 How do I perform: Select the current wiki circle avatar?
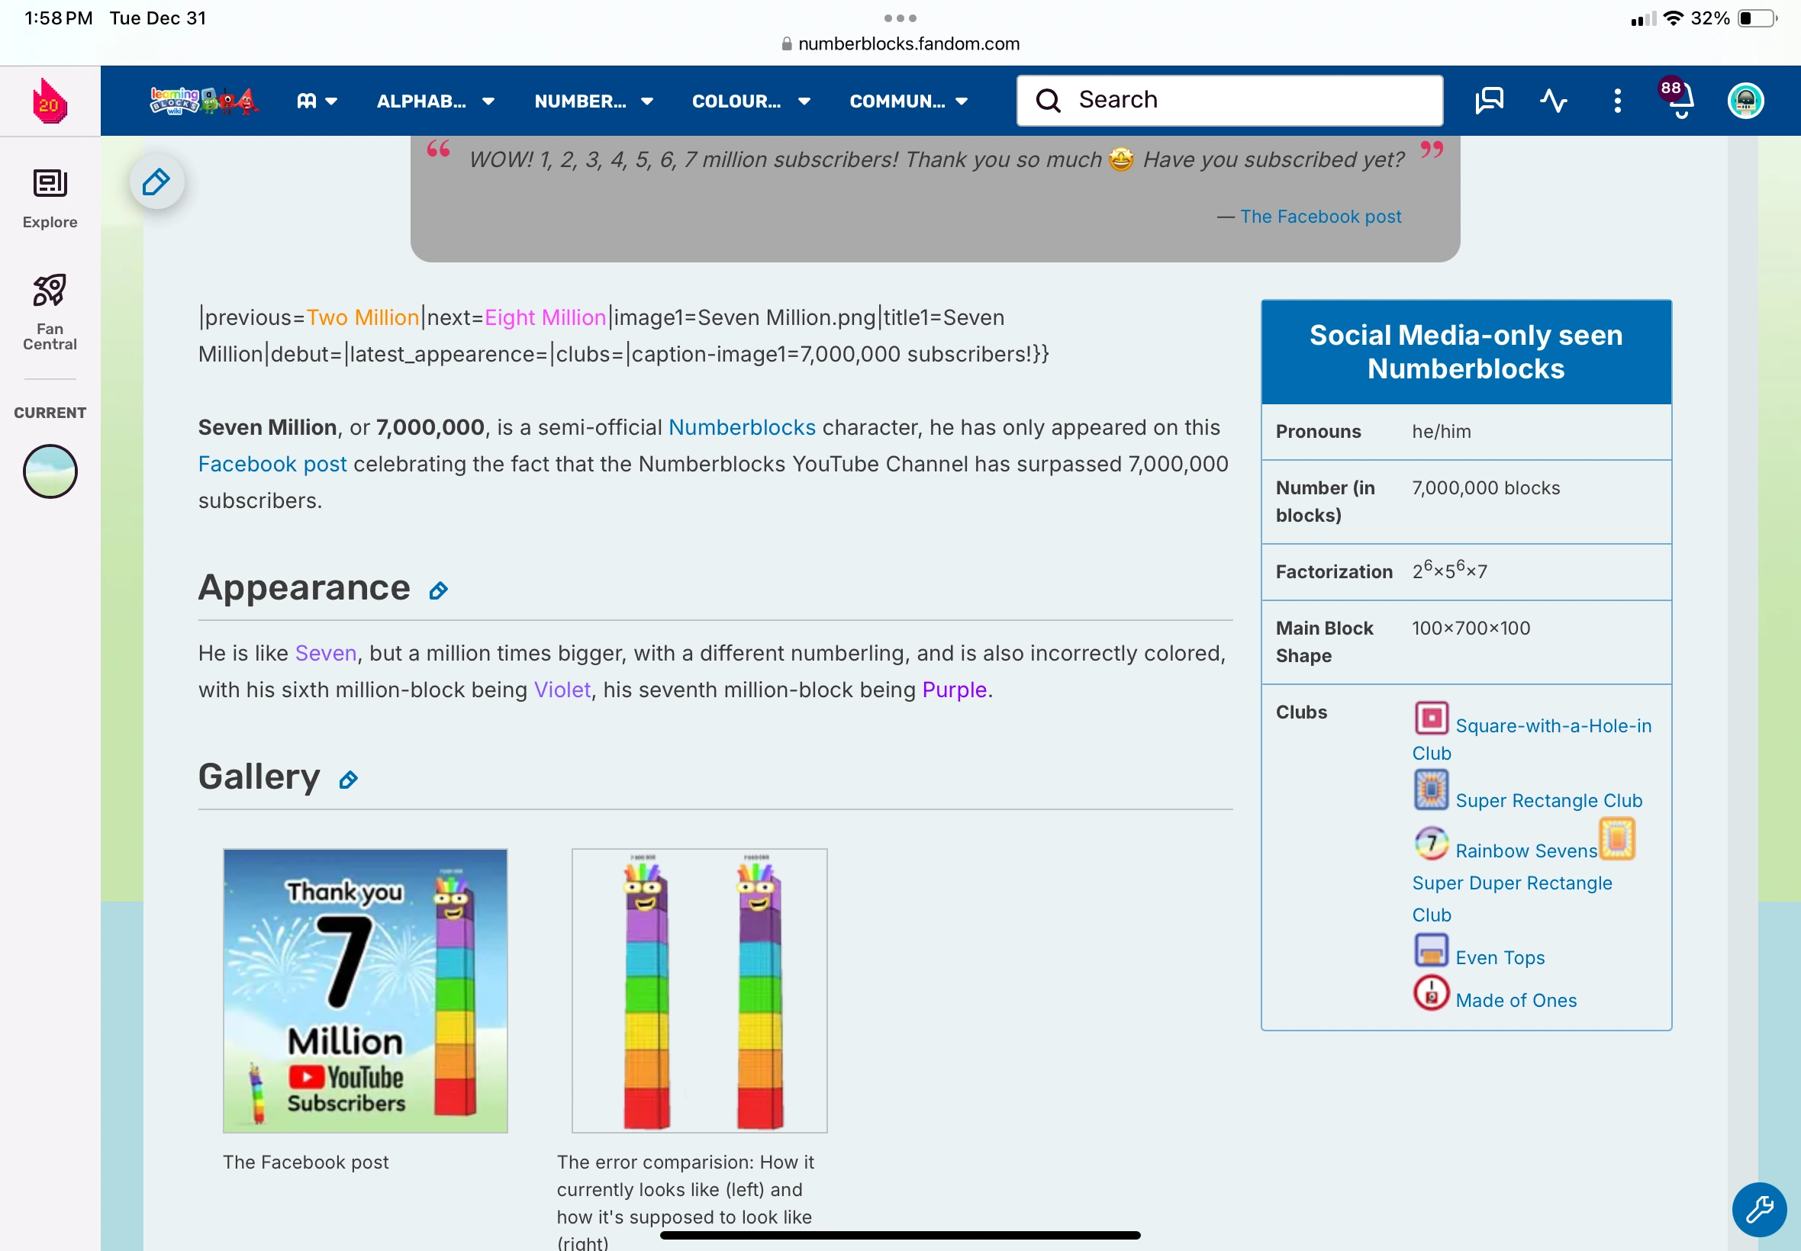[50, 472]
